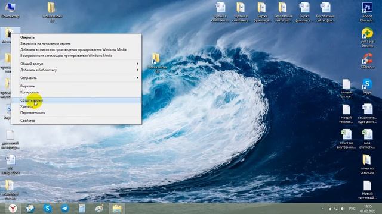Select the Новый текстов... file beside the Skype shortcut
The width and height of the screenshot is (382, 214).
click(x=346, y=89)
